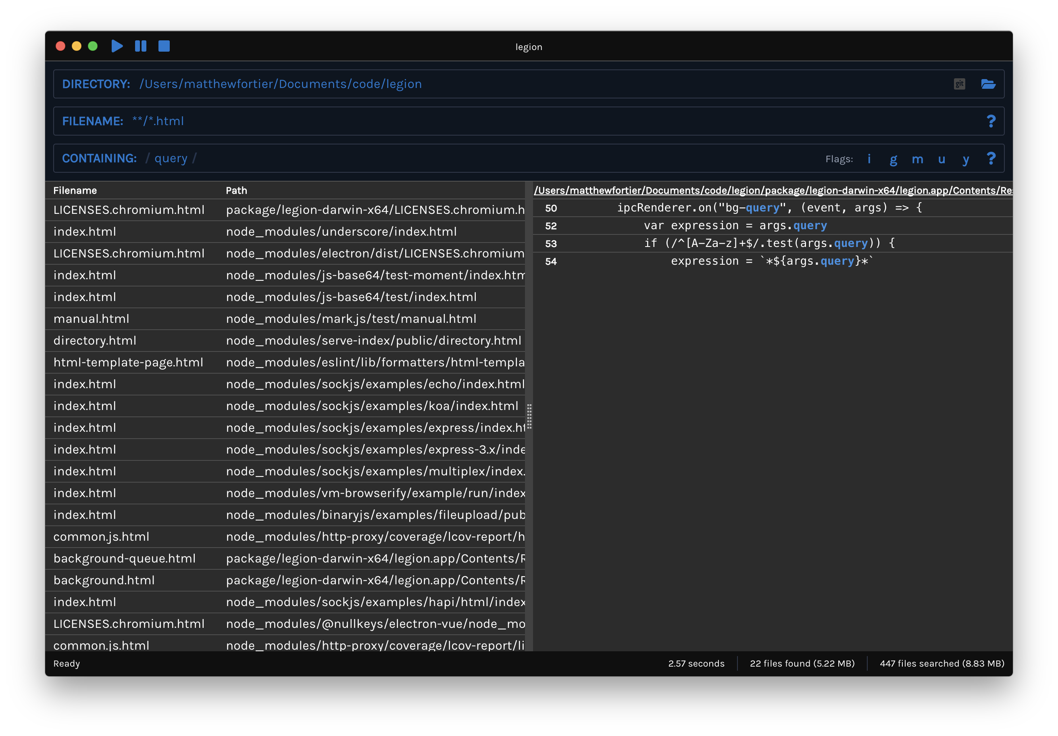The height and width of the screenshot is (736, 1058).
Task: Toggle the sticky y flag
Action: [x=966, y=159]
